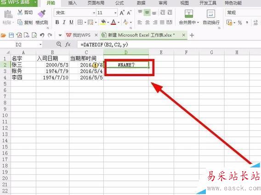Align text vertically to middle
Viewport: 261px width, 195px height.
[147, 13]
